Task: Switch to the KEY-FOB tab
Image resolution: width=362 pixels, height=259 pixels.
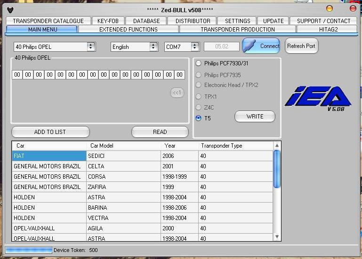Action: (108, 21)
